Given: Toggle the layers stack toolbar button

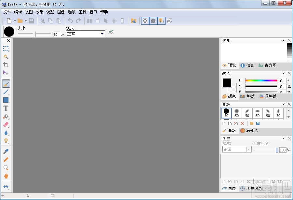Looking at the screenshot, I should pos(169,21).
